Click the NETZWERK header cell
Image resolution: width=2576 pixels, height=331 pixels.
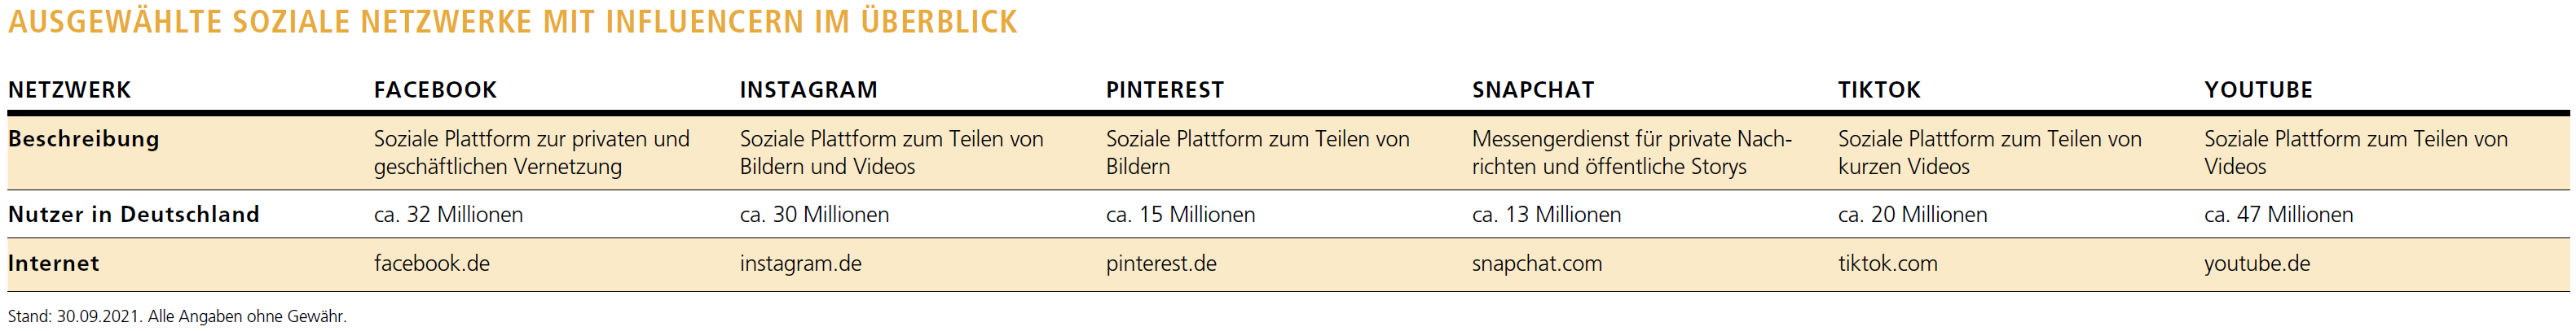69,91
